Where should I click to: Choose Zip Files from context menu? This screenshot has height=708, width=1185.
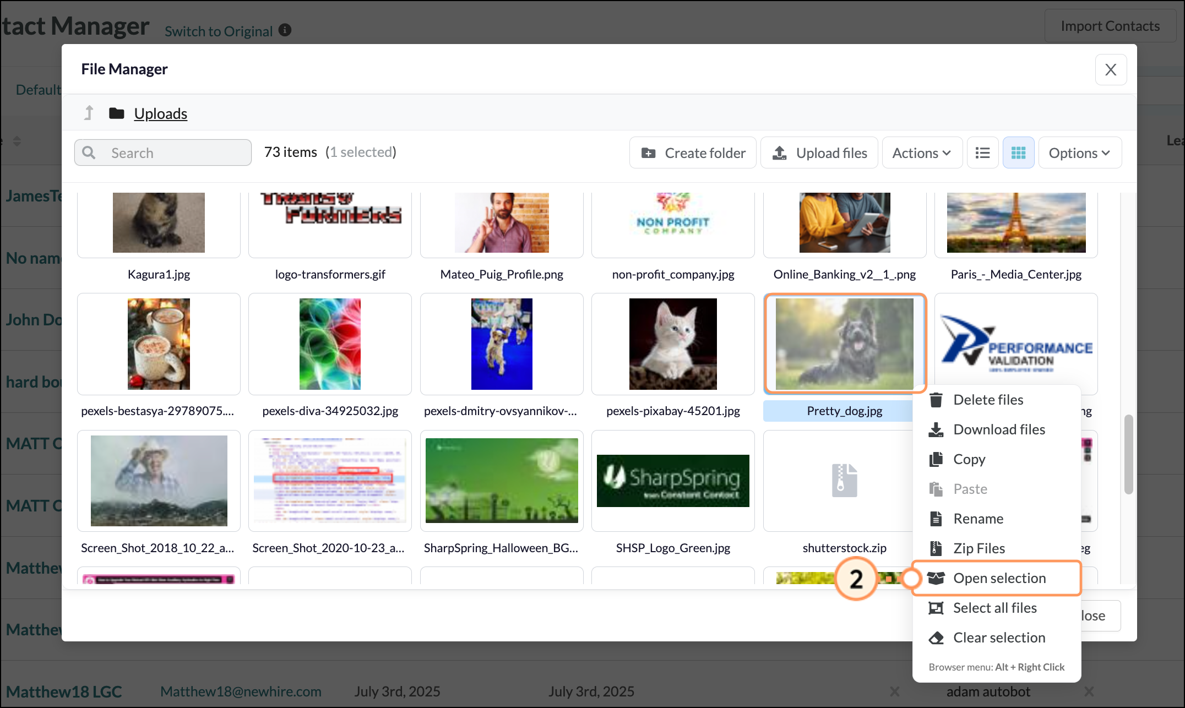click(997, 548)
